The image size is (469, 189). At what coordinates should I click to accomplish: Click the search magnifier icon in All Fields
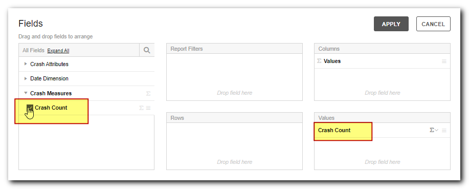point(147,50)
